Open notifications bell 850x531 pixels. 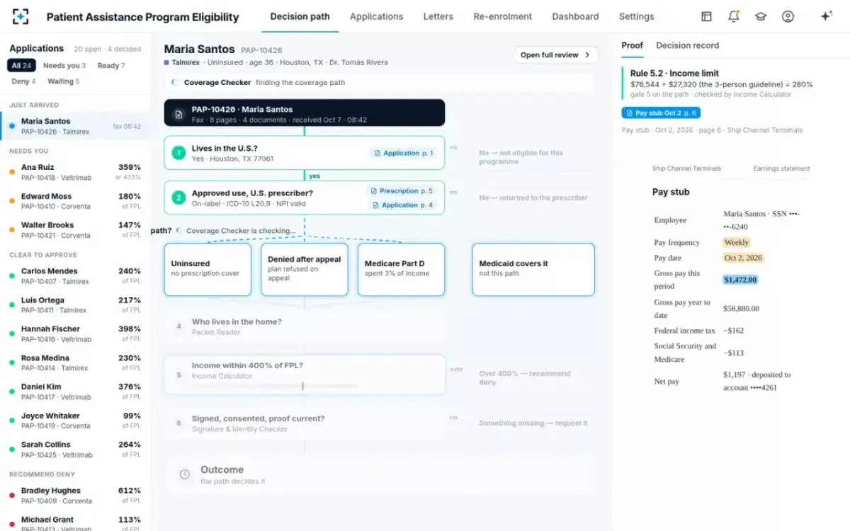click(733, 16)
